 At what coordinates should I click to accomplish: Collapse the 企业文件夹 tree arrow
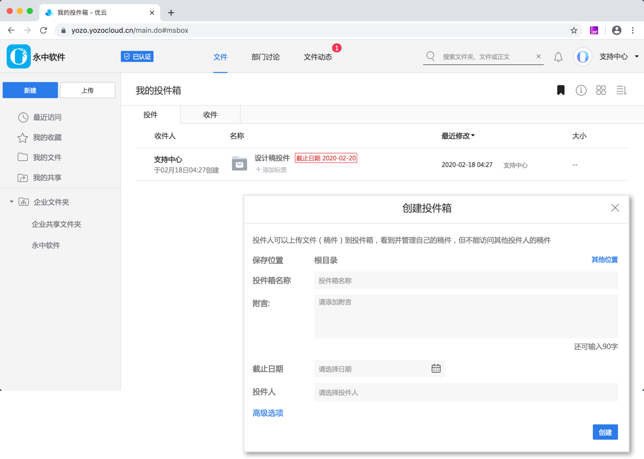click(x=11, y=202)
